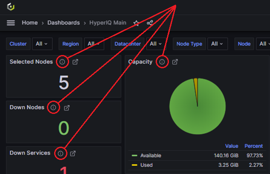
Task: Expand the Datacenter All dropdown
Action: [x=156, y=44]
